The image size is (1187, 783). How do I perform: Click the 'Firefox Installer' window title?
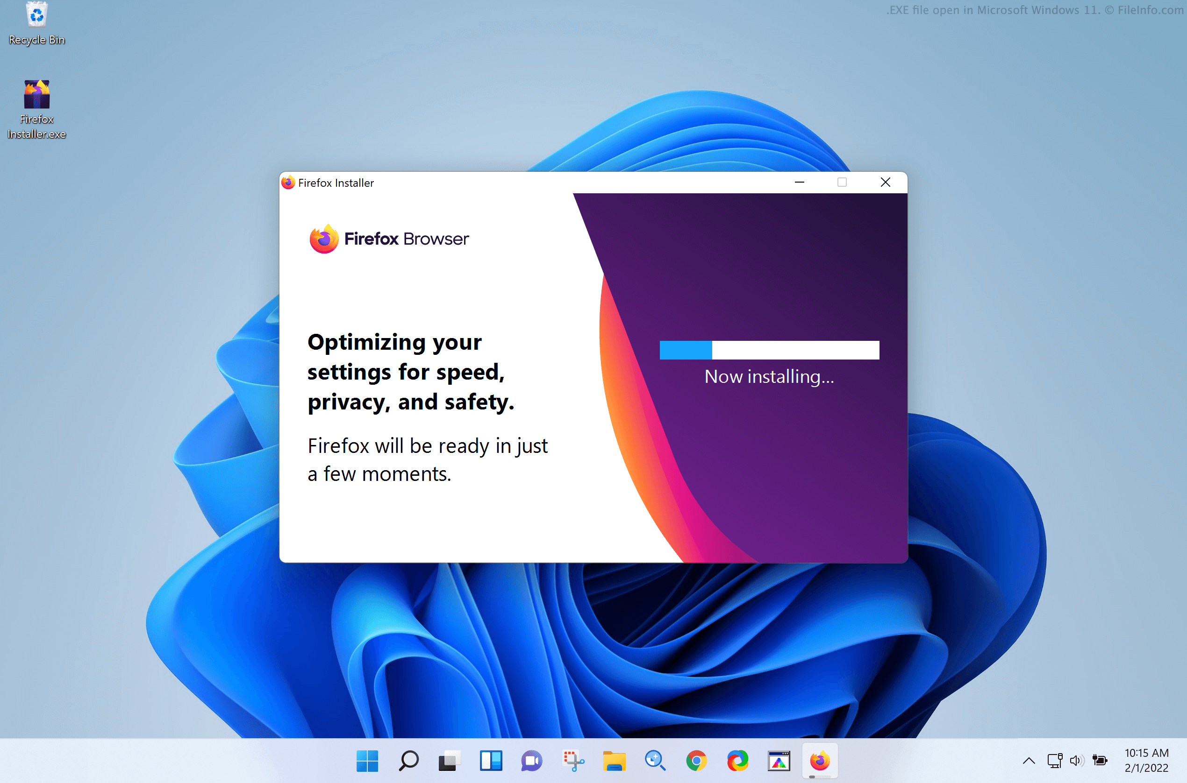pyautogui.click(x=336, y=183)
